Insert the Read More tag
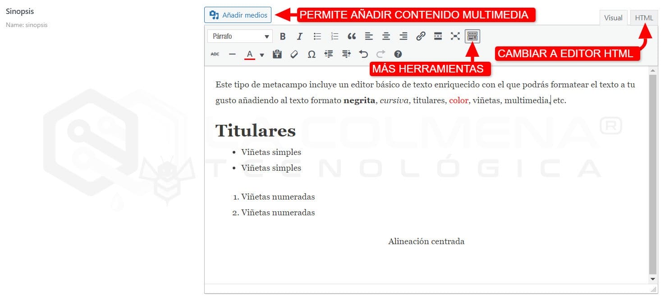 (x=438, y=36)
